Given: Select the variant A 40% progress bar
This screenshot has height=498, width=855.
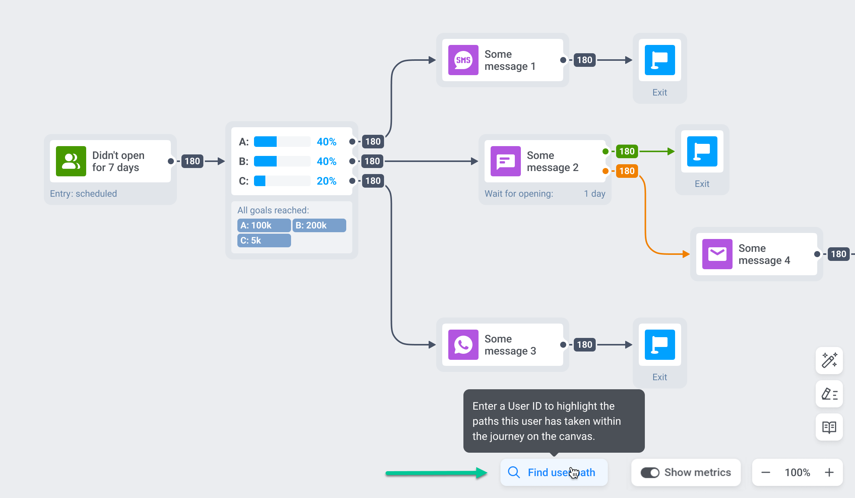Looking at the screenshot, I should [x=282, y=142].
